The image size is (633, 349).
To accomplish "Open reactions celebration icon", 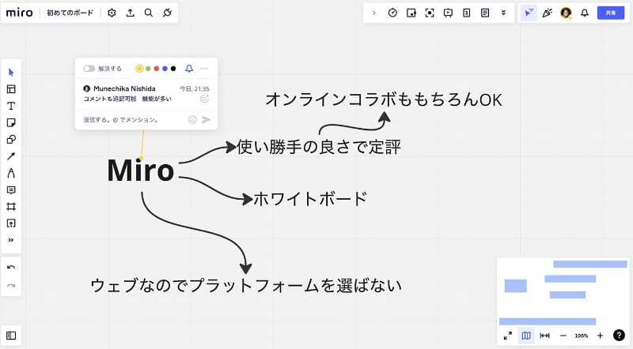I will click(547, 13).
